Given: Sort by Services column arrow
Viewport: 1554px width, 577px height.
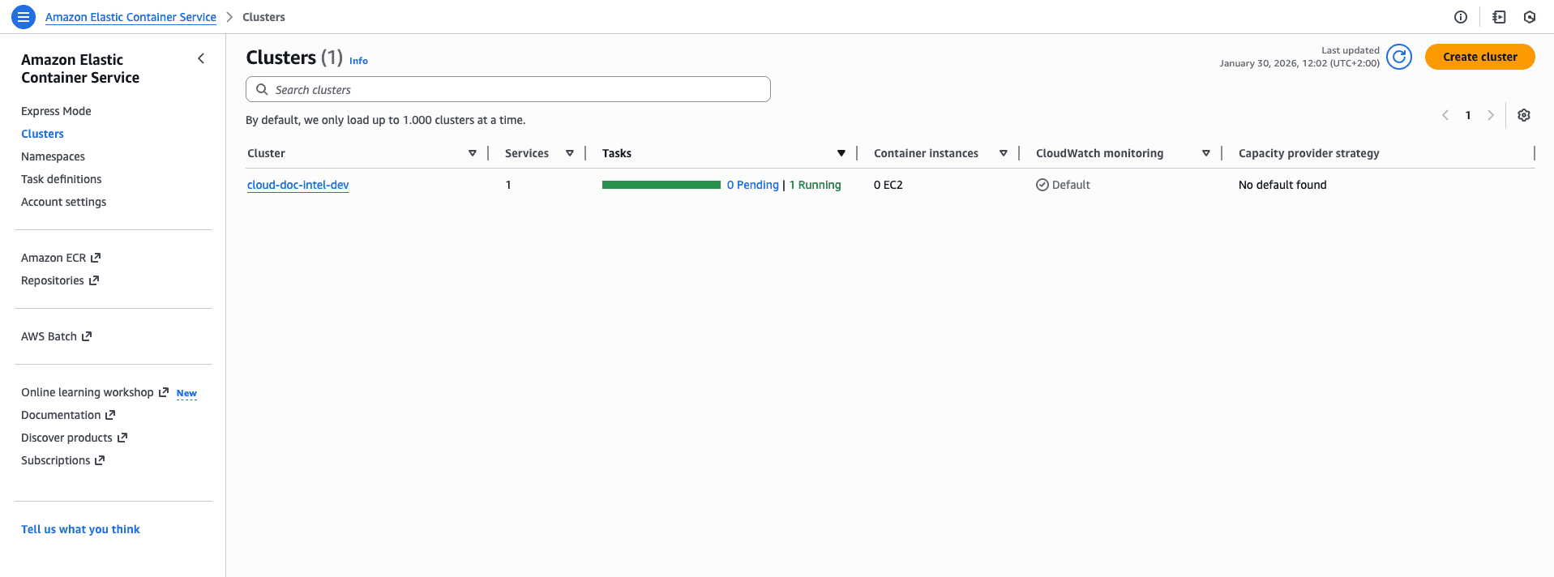Looking at the screenshot, I should (569, 153).
